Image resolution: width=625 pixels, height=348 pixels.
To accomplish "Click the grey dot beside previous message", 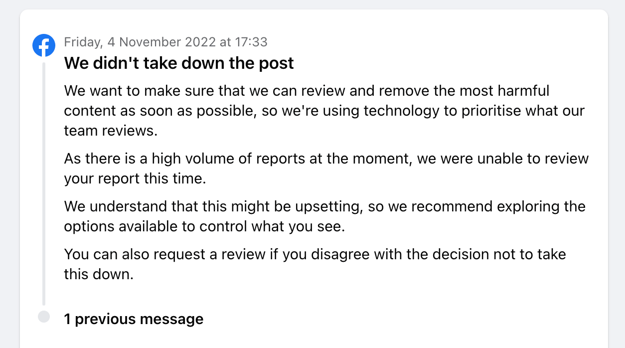I will (x=44, y=317).
